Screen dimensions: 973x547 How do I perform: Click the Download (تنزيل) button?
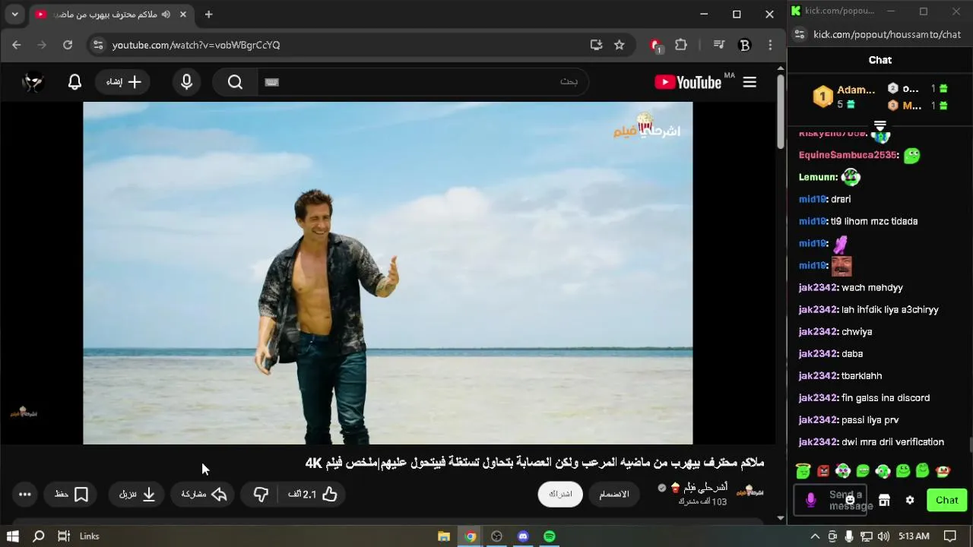[x=138, y=495]
